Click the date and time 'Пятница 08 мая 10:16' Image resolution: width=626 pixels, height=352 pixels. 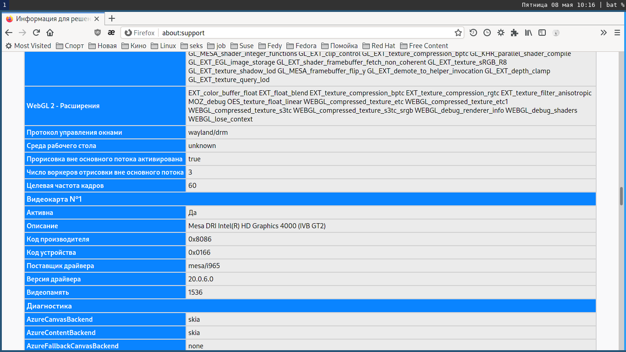click(x=558, y=5)
